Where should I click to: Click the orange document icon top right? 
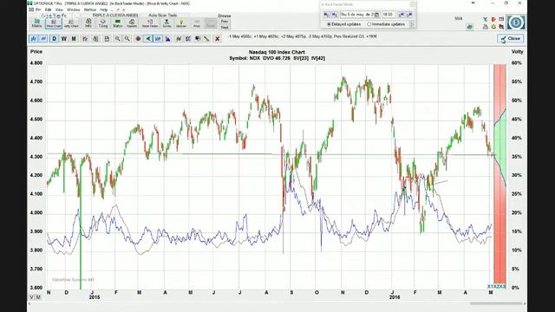click(493, 19)
